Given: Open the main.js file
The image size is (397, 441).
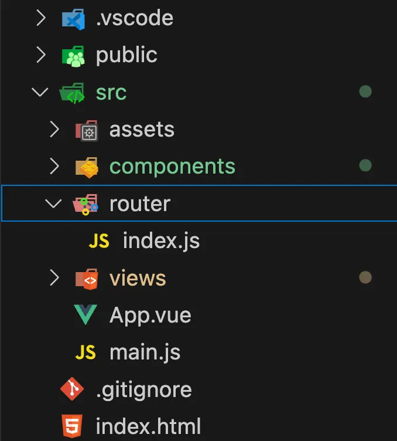Looking at the screenshot, I should [145, 352].
